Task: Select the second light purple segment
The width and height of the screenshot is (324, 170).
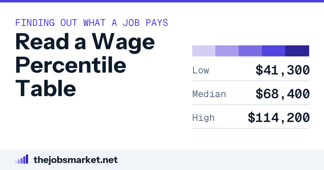Action: click(x=227, y=51)
